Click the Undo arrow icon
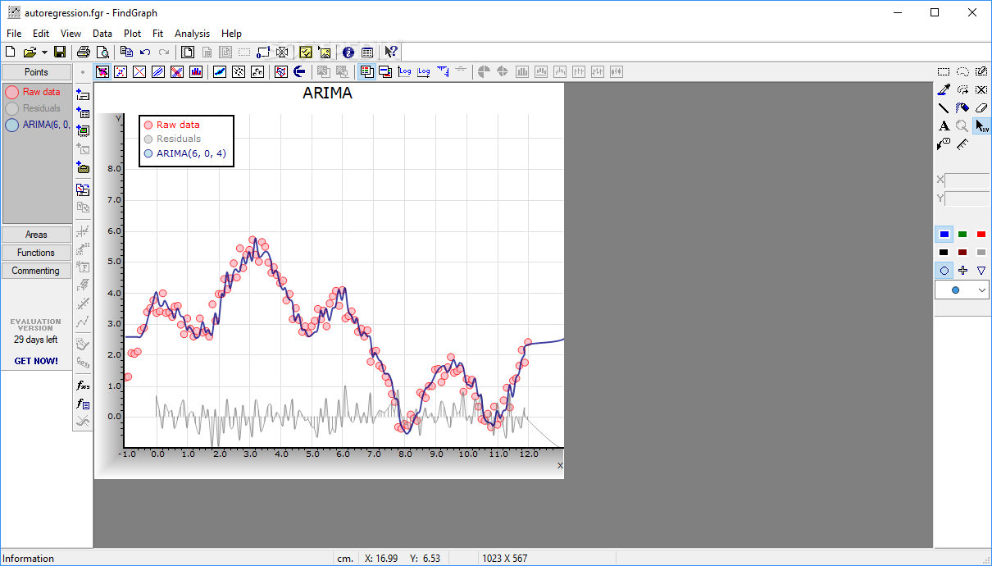Viewport: 992px width, 566px height. [145, 52]
